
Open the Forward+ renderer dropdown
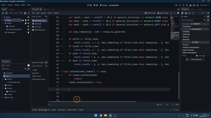205,5
